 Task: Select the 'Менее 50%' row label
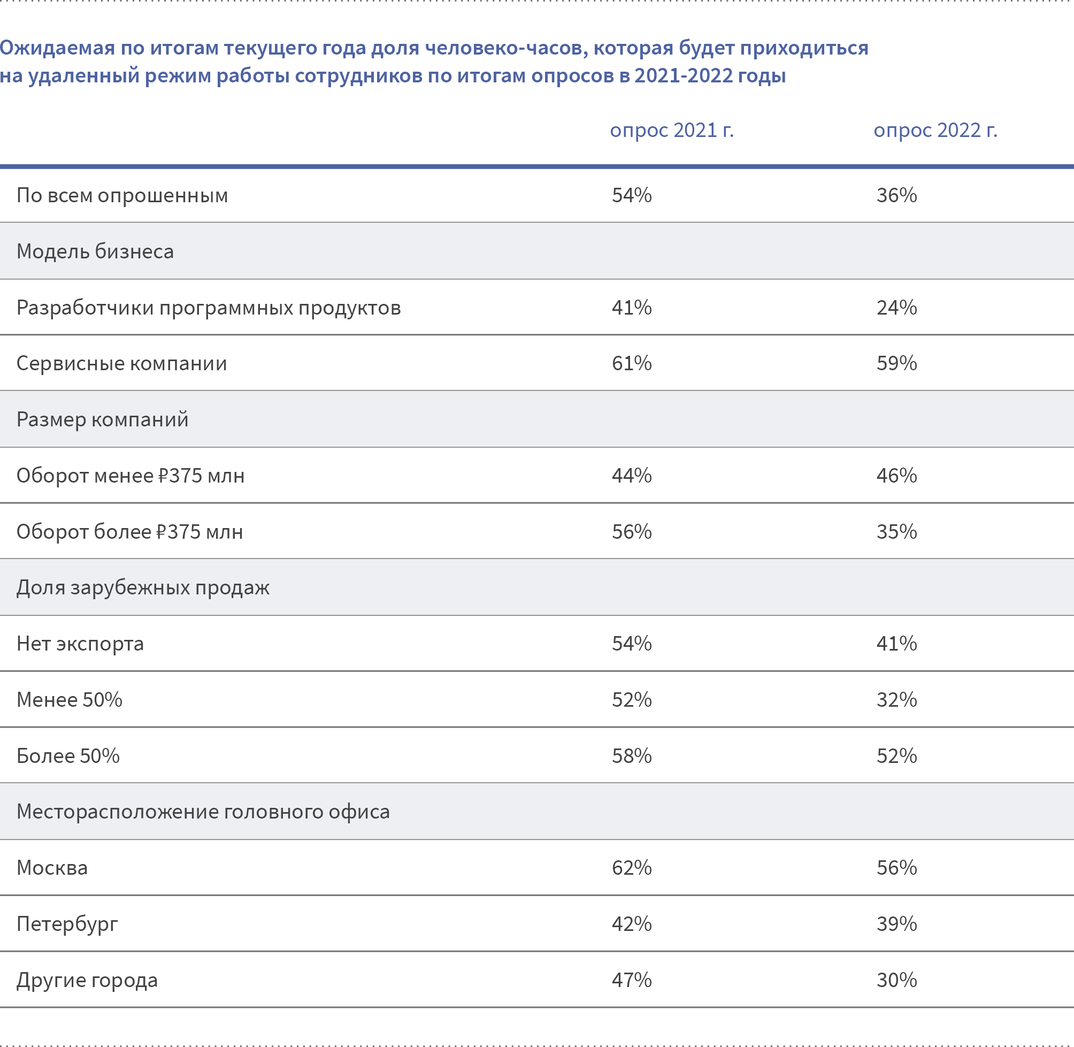tap(69, 700)
